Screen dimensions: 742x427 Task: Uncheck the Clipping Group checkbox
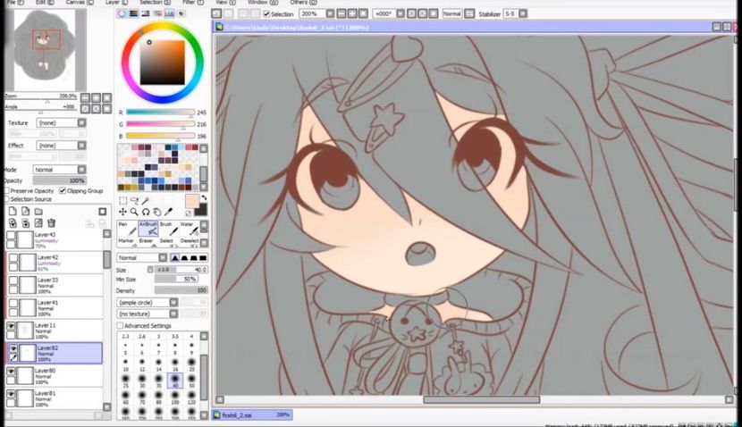[62, 190]
